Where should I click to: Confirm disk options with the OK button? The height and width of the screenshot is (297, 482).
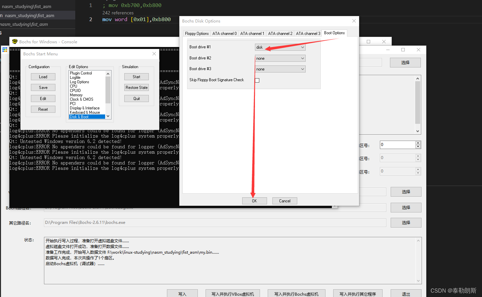click(255, 201)
